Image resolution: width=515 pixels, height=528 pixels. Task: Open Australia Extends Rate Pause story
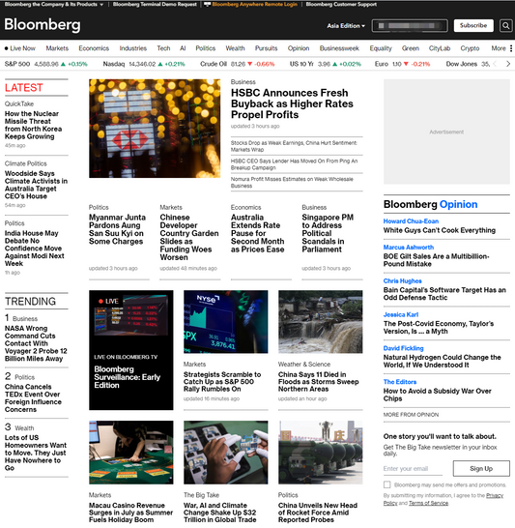tap(258, 233)
